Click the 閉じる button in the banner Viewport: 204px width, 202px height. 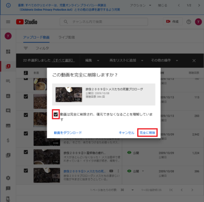coord(163,5)
